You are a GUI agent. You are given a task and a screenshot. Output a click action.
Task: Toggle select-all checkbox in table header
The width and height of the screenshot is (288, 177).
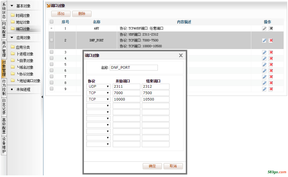pyautogui.click(x=52, y=22)
